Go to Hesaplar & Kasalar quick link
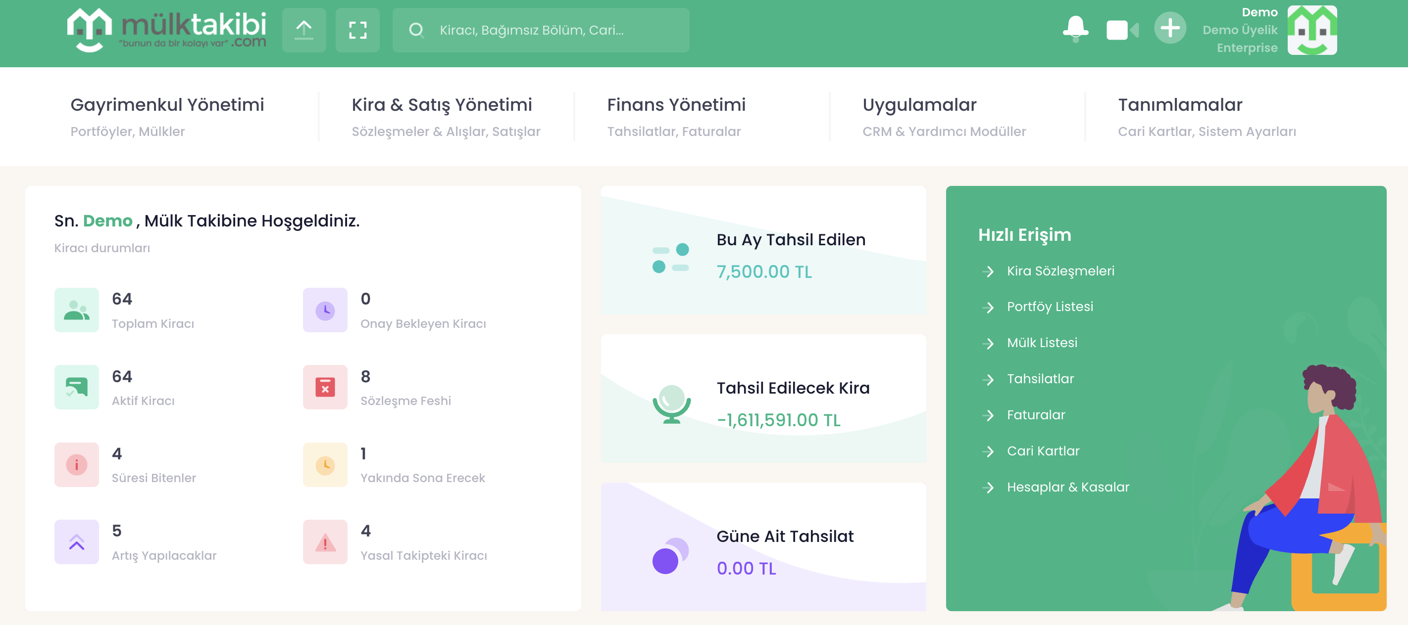The image size is (1408, 625). [1067, 488]
